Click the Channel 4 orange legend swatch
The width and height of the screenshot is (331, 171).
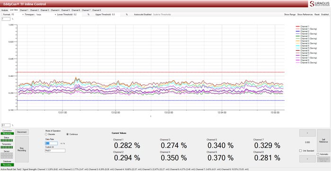pos(297,41)
